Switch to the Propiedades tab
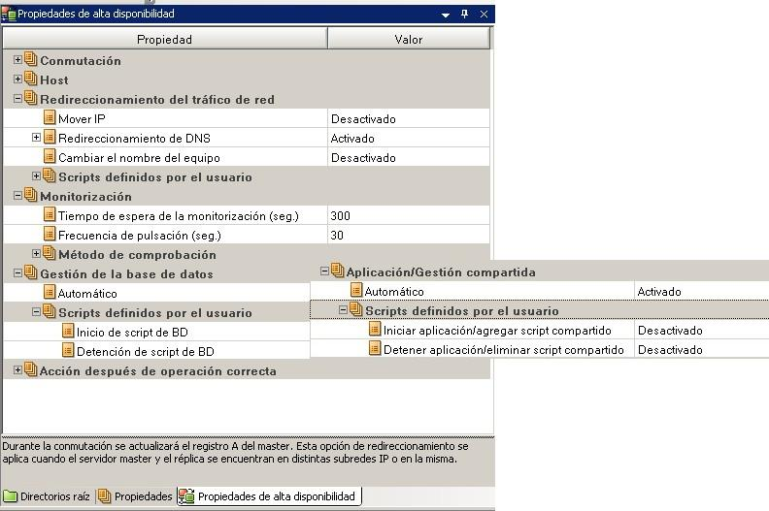Image resolution: width=769 pixels, height=511 pixels. point(135,496)
